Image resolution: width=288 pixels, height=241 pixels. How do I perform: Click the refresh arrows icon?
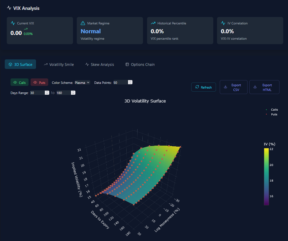[x=197, y=87]
